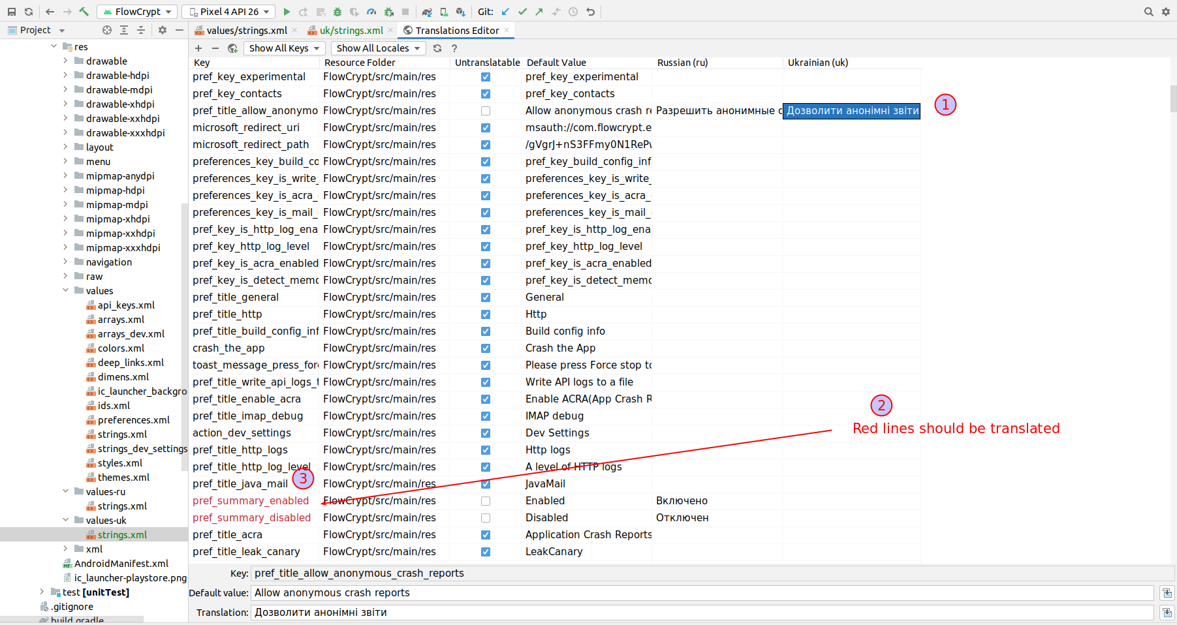Uncheck Untranslatable for pref_key_experimental

coord(485,77)
